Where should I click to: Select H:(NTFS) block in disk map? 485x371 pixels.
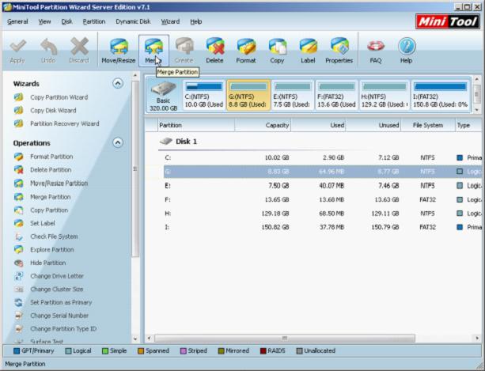(x=385, y=95)
